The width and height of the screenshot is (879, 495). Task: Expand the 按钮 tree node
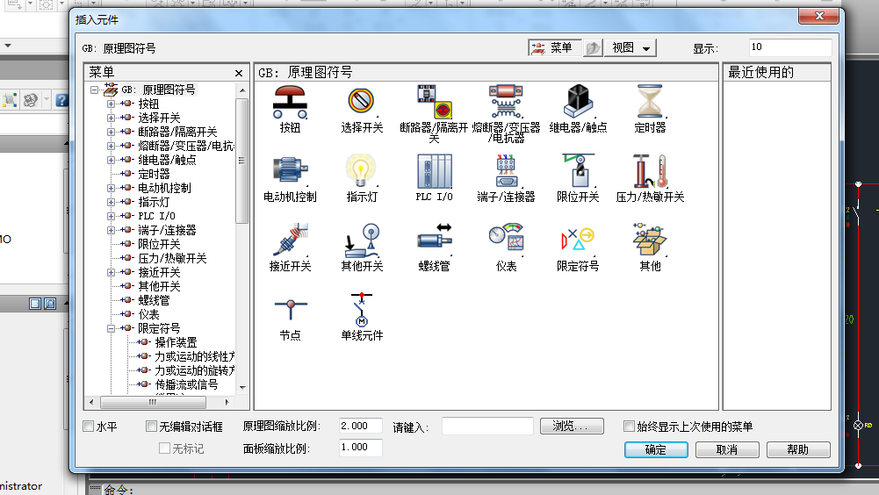(x=112, y=104)
